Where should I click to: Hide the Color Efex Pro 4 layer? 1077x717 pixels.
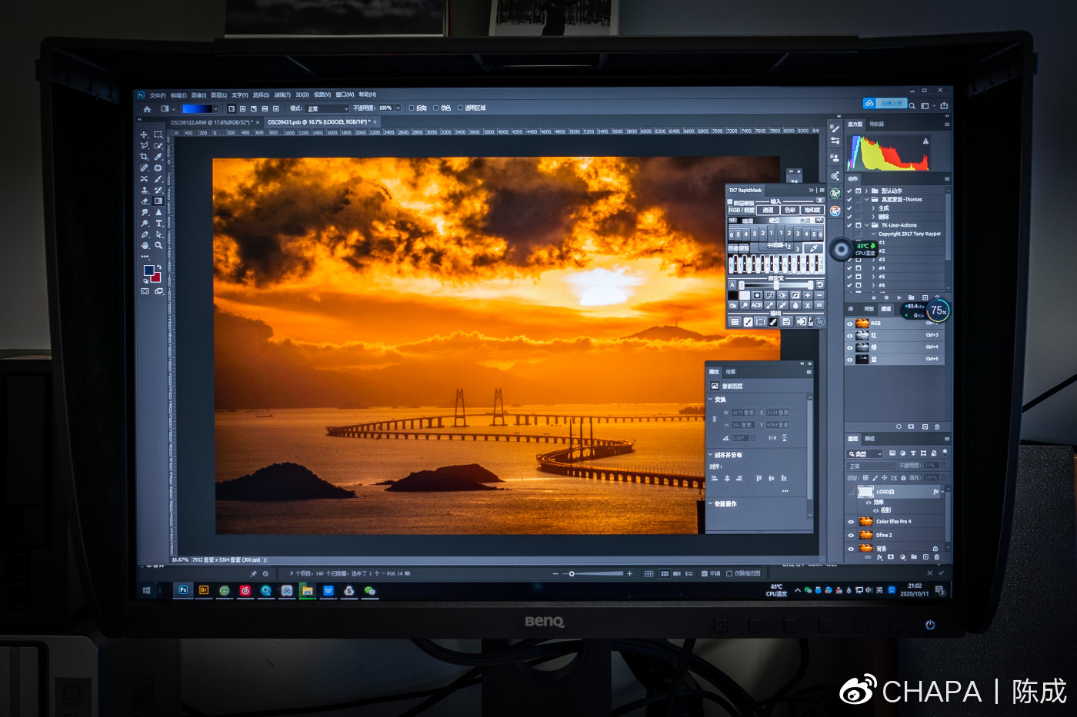[x=851, y=522]
